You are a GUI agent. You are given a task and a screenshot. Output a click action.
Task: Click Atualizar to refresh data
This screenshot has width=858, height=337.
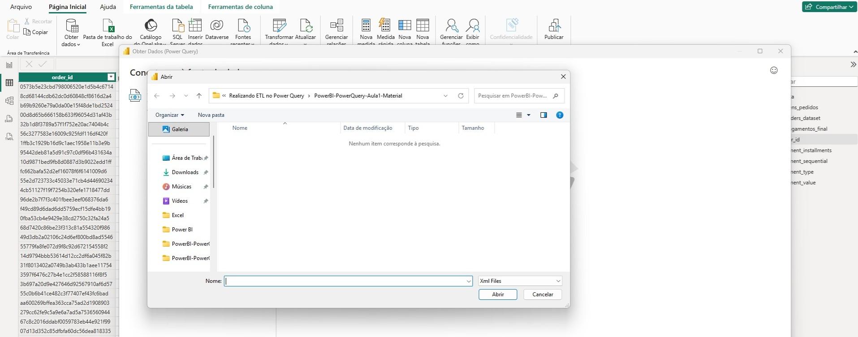pyautogui.click(x=306, y=32)
